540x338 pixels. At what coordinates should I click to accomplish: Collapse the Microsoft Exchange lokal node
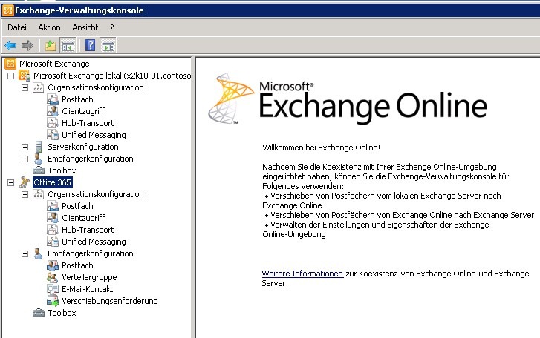click(10, 76)
